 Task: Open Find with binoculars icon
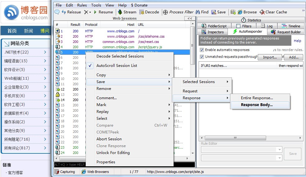197,12
